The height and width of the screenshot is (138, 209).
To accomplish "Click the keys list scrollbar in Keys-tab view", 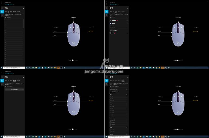I will (23, 24).
